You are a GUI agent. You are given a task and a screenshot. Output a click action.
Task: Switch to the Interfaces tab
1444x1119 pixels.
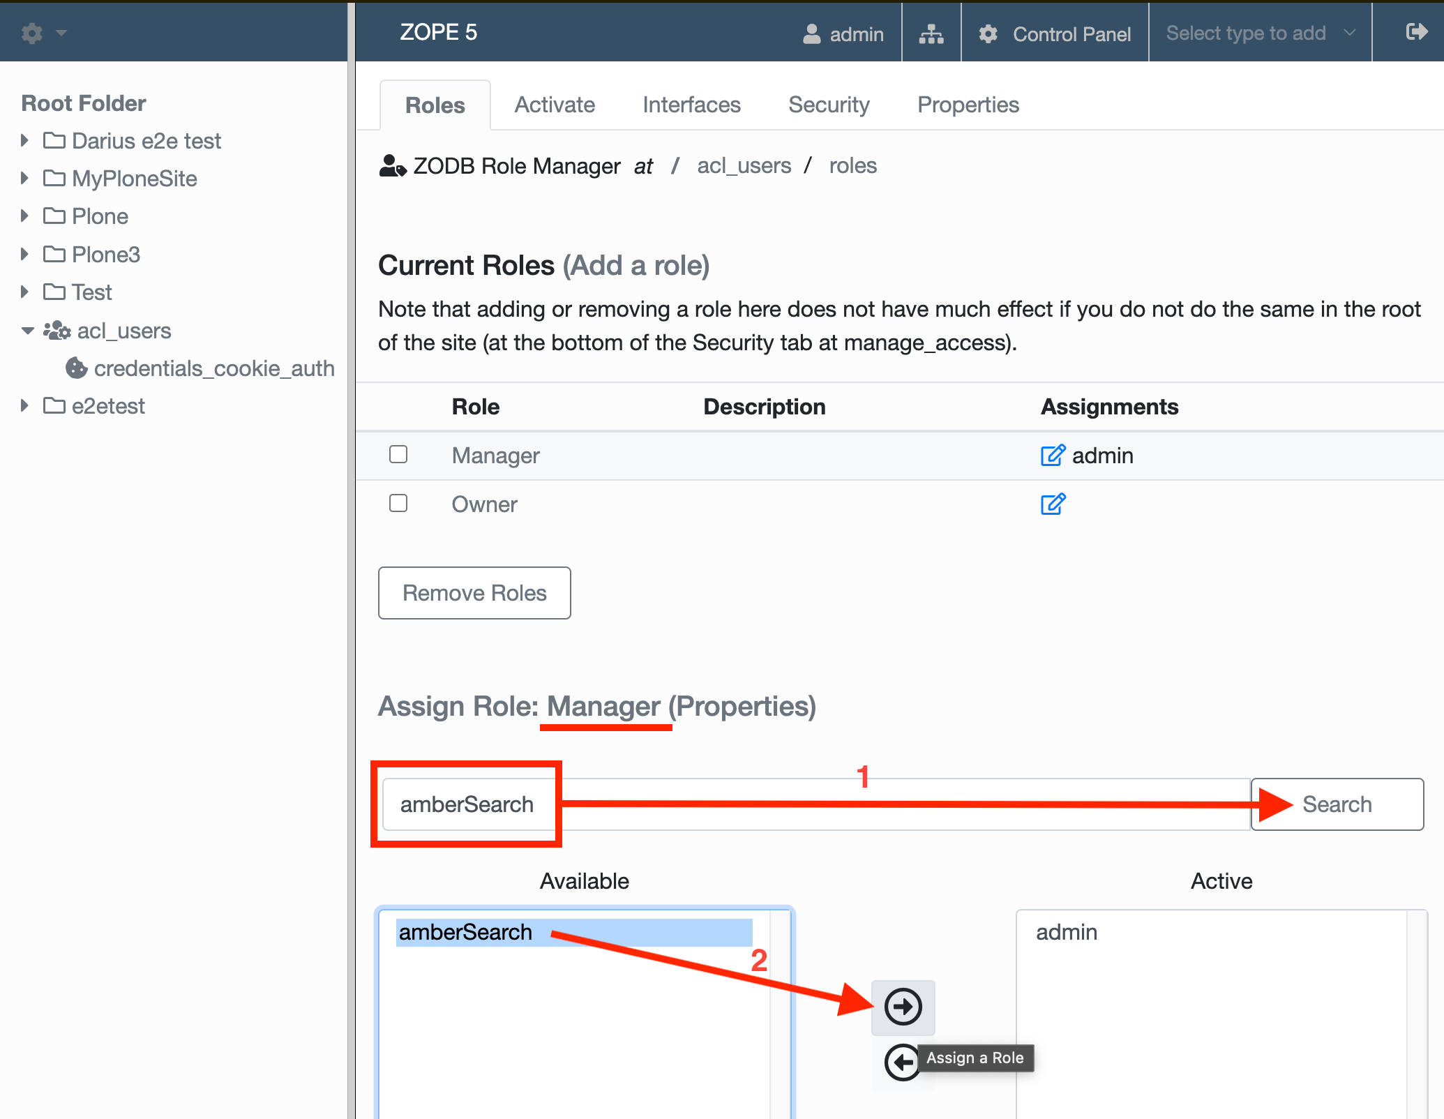tap(691, 105)
